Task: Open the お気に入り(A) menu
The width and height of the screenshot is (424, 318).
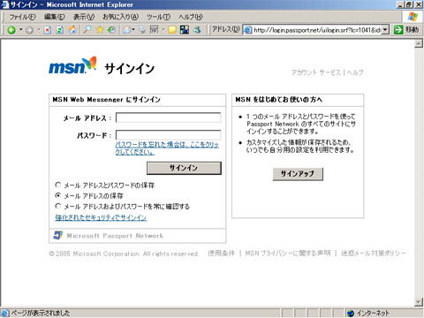Action: [120, 17]
